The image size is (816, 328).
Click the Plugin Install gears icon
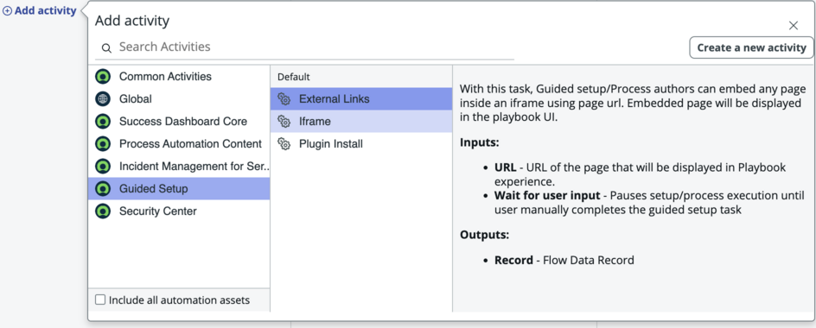tap(284, 144)
